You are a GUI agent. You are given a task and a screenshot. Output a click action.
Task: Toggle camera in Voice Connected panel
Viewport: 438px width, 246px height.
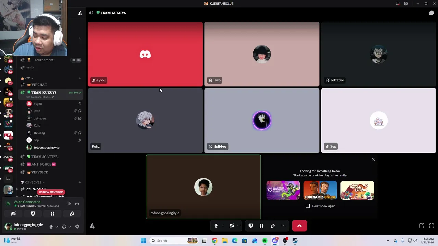[x=13, y=214]
